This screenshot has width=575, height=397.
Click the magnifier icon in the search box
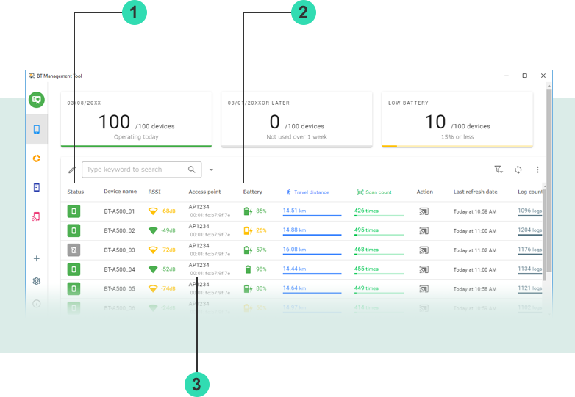[192, 170]
